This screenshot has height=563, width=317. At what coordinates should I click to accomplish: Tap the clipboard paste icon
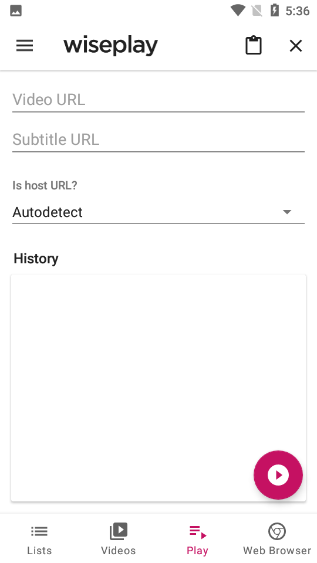pyautogui.click(x=254, y=46)
